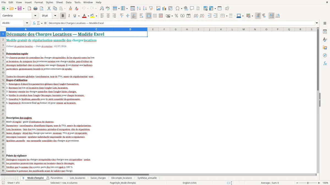Insert an image

pos(158,8)
